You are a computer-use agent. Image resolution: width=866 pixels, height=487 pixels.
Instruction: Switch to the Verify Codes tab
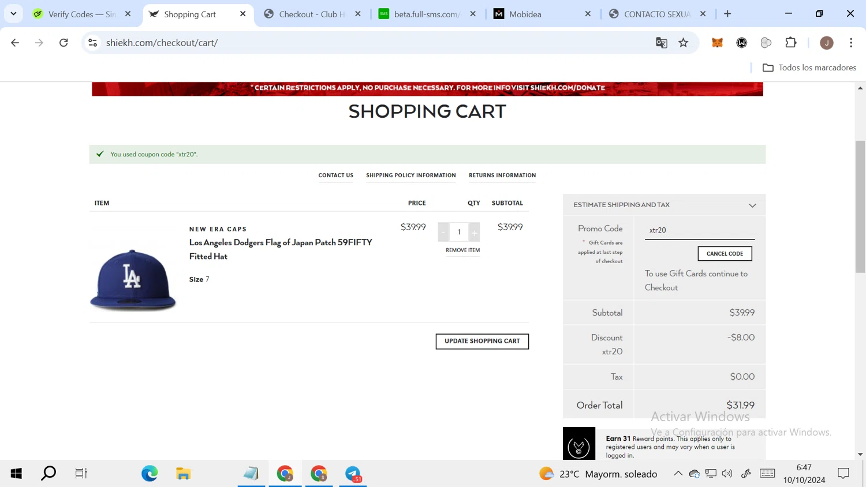(x=82, y=14)
